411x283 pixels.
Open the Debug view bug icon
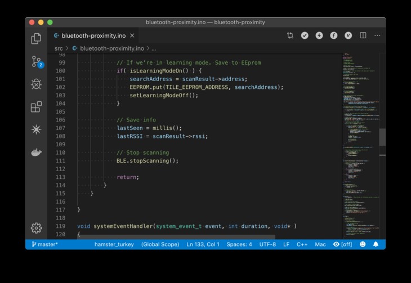(37, 84)
